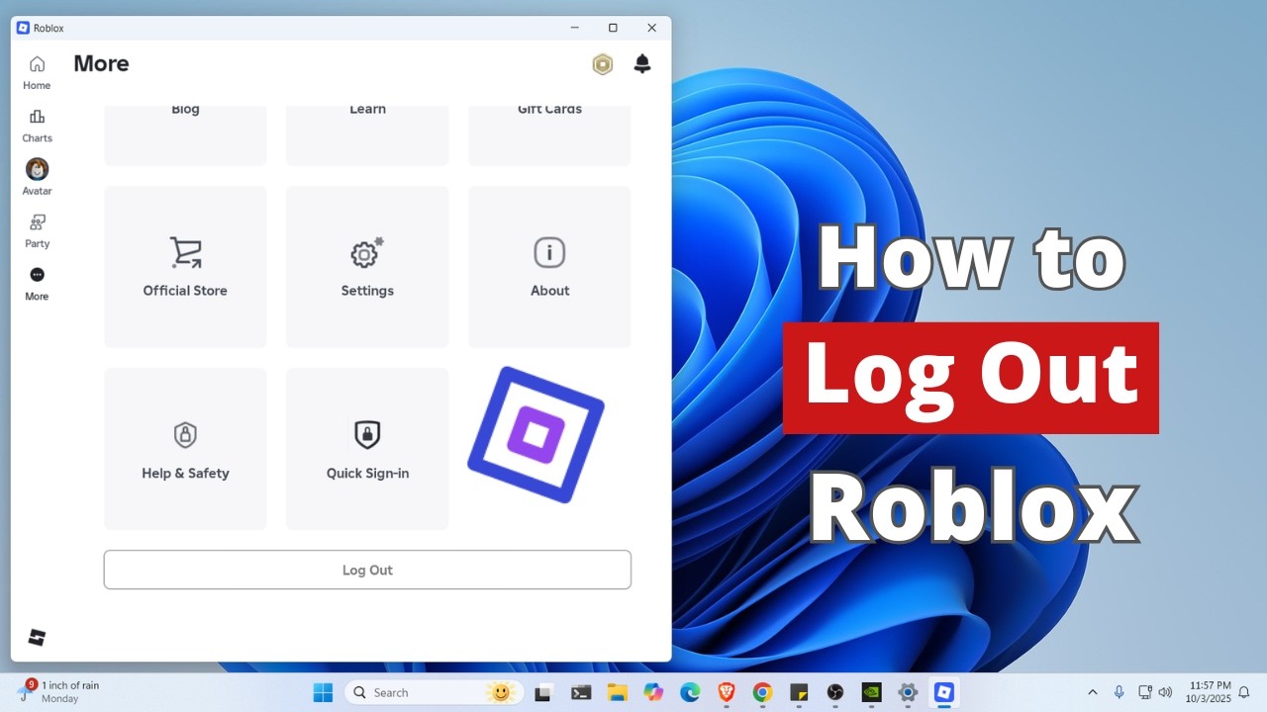
Task: Click the volume speaker in system tray
Action: tap(1165, 692)
